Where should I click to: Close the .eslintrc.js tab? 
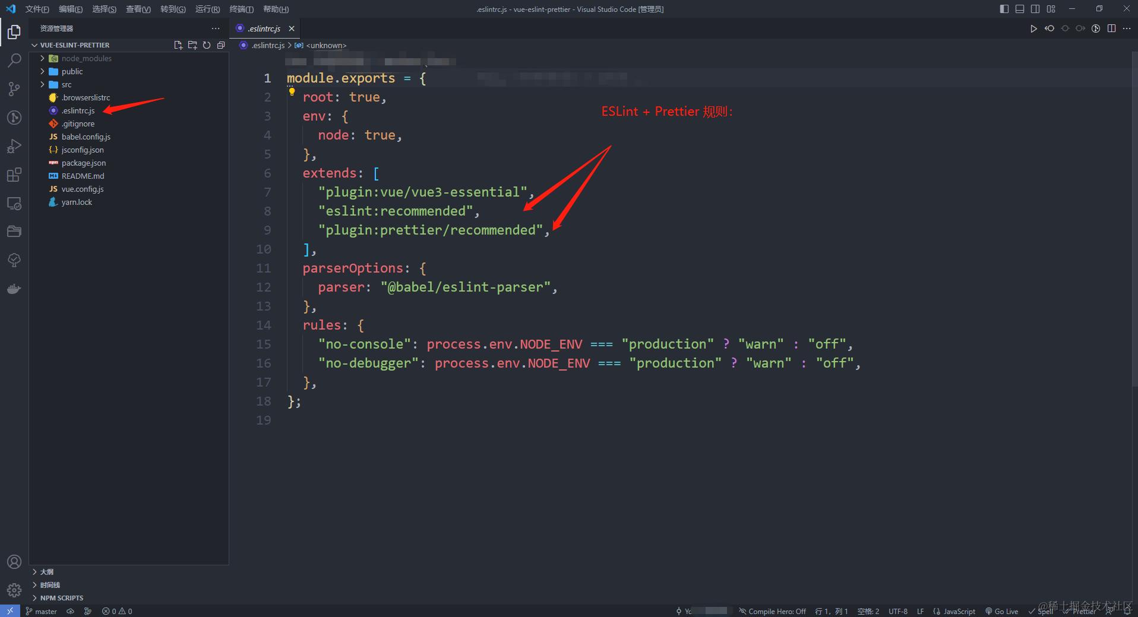pyautogui.click(x=292, y=29)
